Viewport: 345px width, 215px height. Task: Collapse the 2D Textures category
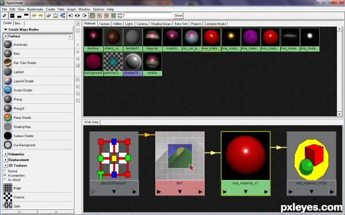click(x=6, y=166)
